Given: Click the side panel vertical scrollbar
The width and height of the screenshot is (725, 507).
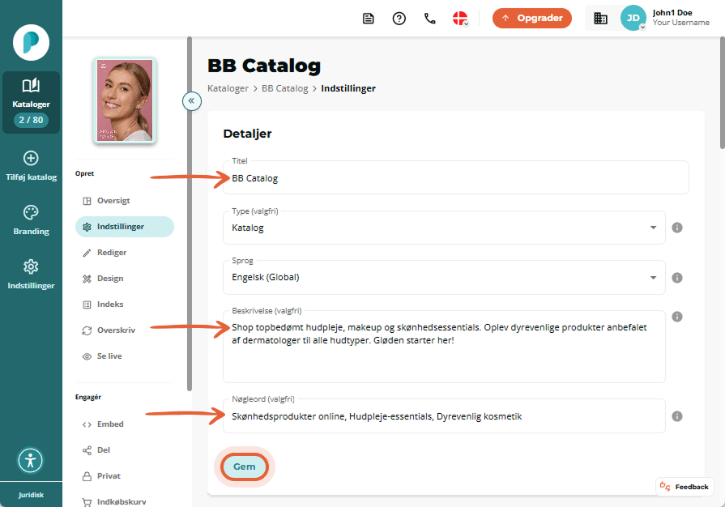Looking at the screenshot, I should pyautogui.click(x=189, y=214).
